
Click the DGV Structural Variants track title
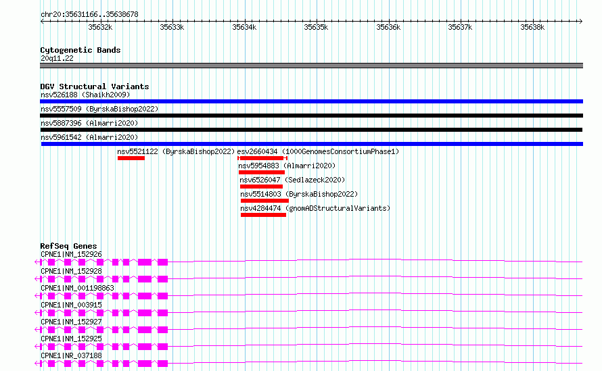point(95,86)
